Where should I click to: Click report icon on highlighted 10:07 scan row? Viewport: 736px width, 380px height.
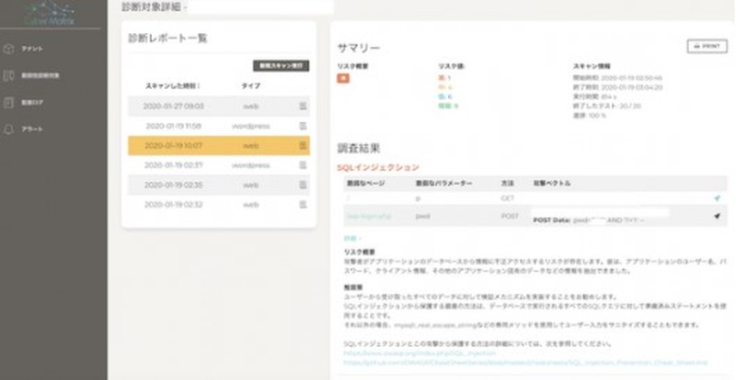(x=303, y=146)
